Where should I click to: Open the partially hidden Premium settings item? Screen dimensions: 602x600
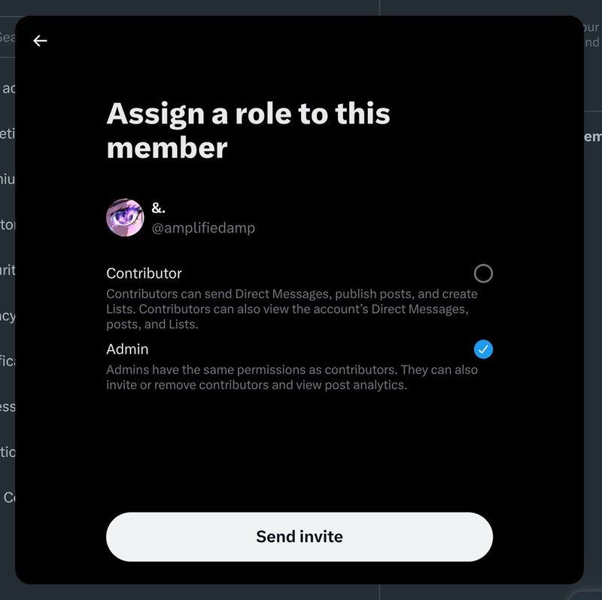click(8, 179)
